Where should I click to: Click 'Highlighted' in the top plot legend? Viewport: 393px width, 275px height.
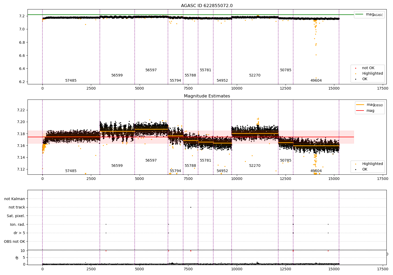[372, 73]
